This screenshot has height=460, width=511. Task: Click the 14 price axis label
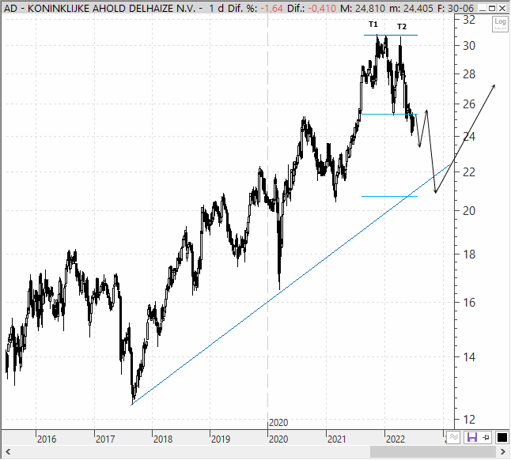(x=469, y=357)
